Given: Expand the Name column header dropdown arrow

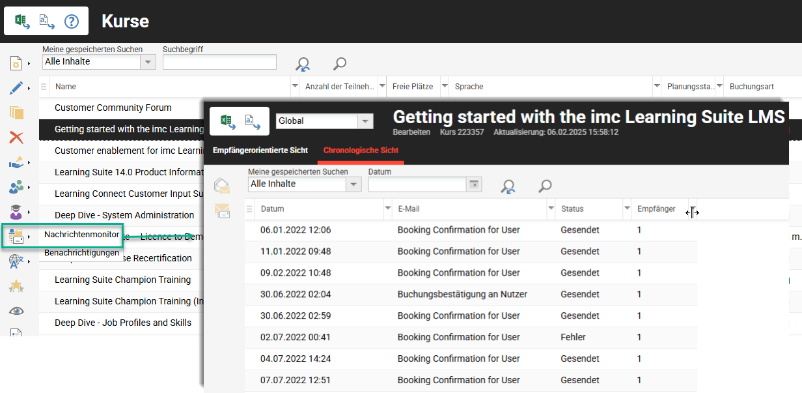Looking at the screenshot, I should (x=294, y=86).
